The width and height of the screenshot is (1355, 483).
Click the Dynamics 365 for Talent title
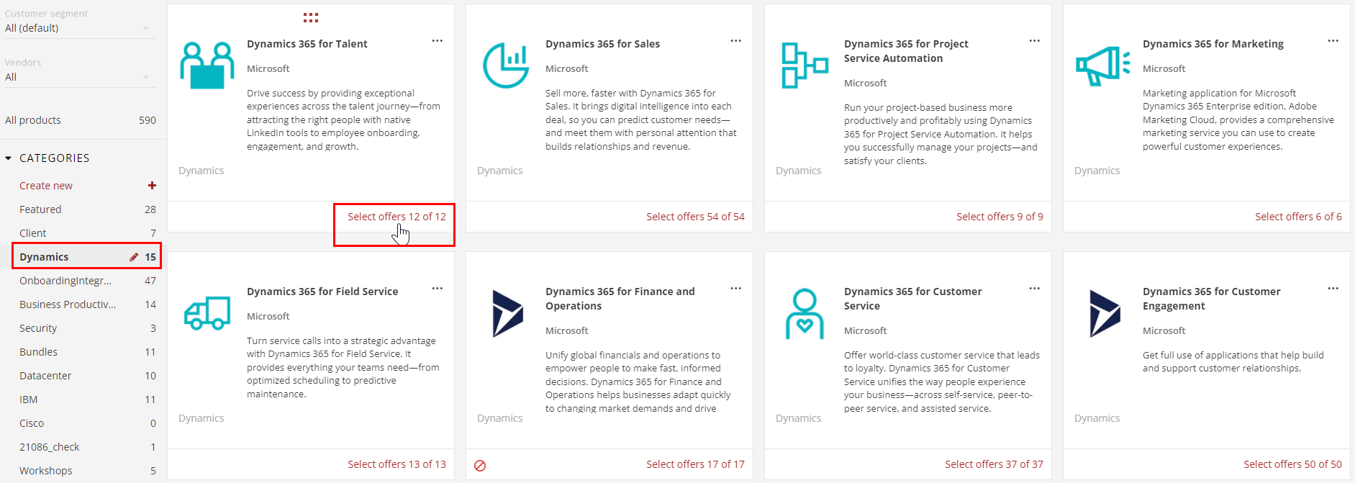click(307, 44)
